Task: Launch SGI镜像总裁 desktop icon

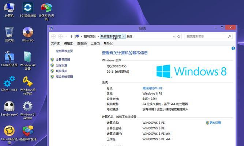Action: [x=28, y=9]
